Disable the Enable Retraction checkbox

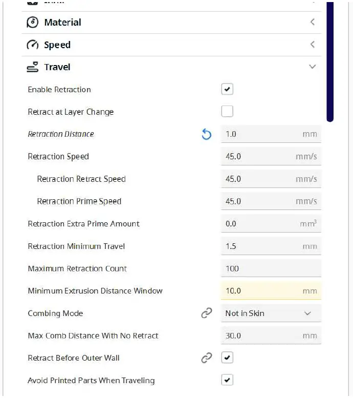point(227,90)
